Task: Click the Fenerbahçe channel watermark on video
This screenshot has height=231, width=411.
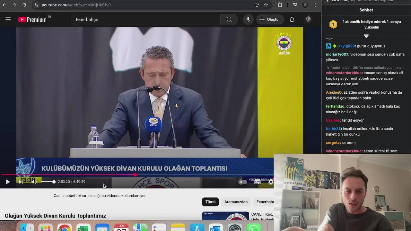Action: (x=284, y=44)
